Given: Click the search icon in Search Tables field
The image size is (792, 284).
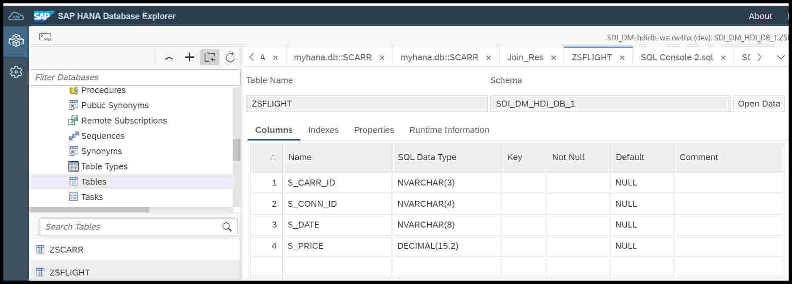Looking at the screenshot, I should [x=227, y=227].
